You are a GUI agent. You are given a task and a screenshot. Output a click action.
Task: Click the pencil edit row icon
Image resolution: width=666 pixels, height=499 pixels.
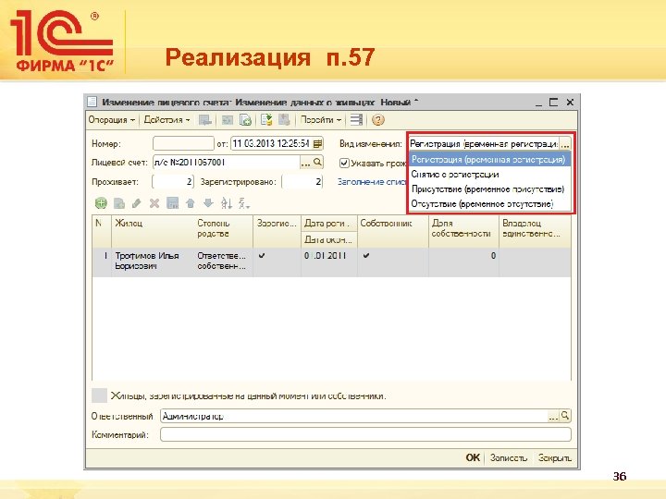tap(136, 203)
